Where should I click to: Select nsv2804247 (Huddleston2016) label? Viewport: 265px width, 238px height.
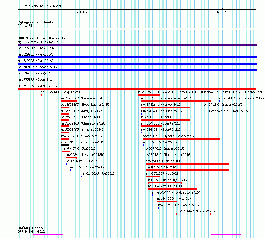pyautogui.click(x=168, y=155)
